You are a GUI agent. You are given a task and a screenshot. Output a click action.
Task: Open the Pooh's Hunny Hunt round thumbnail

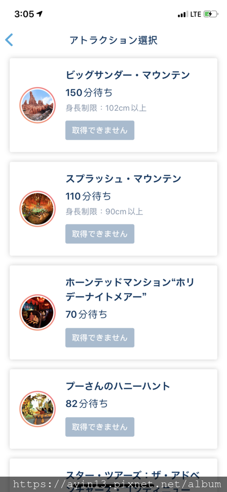point(37,409)
